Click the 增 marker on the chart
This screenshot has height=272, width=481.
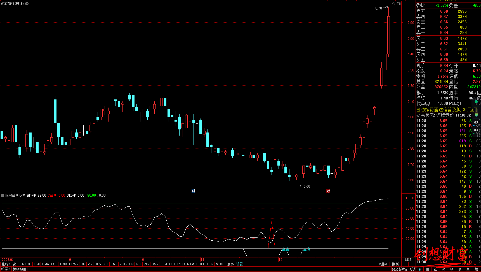(x=328, y=191)
